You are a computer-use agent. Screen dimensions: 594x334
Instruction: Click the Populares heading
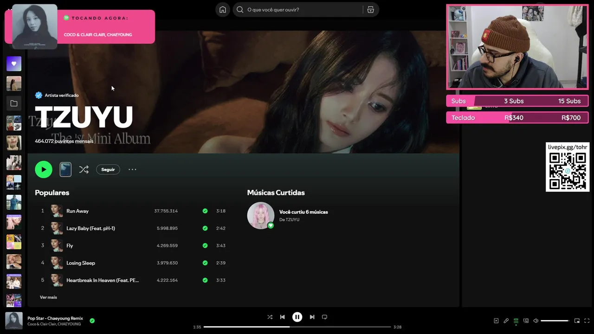coord(52,193)
